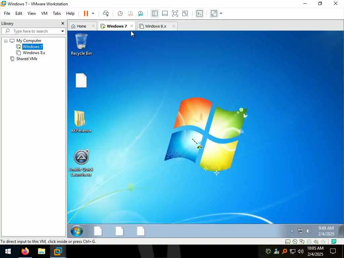Open the Tabs menu
The height and width of the screenshot is (258, 344).
(x=57, y=13)
